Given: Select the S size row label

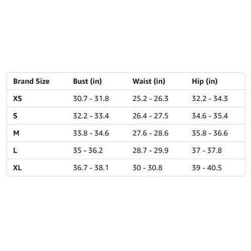Looking at the screenshot, I should (15, 116).
